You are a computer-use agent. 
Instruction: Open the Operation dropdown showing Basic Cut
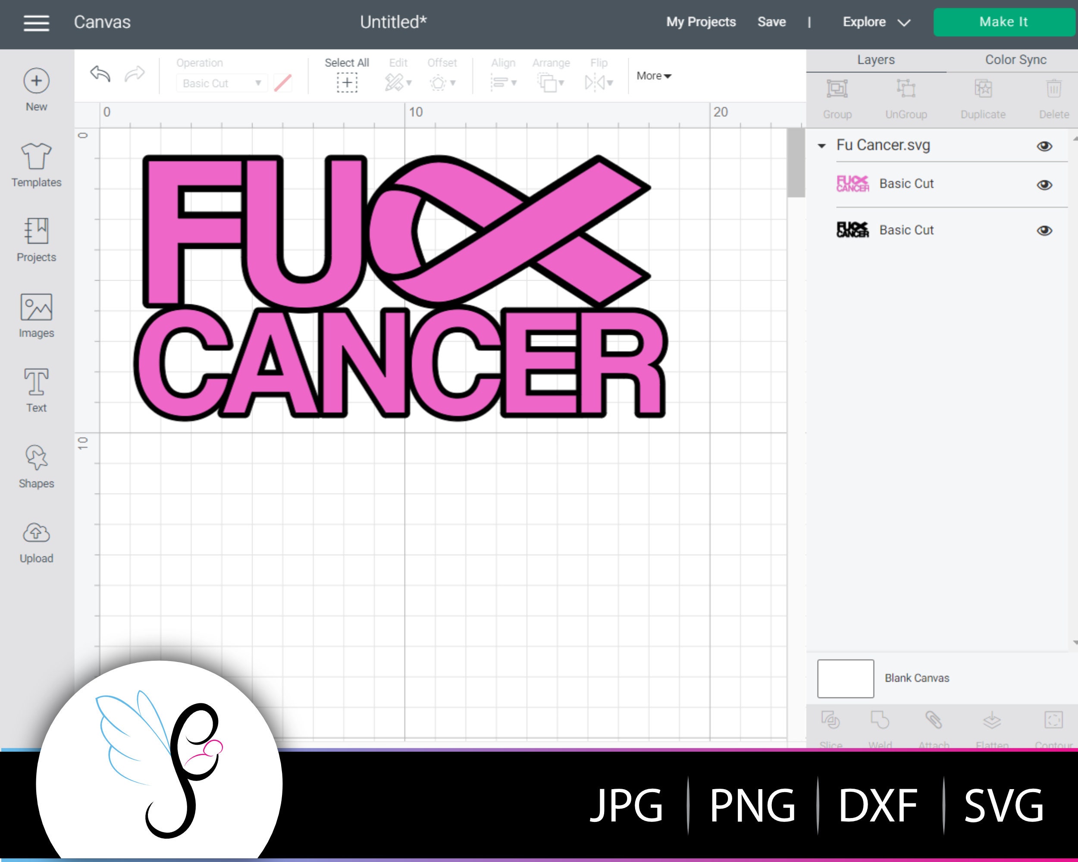[220, 83]
